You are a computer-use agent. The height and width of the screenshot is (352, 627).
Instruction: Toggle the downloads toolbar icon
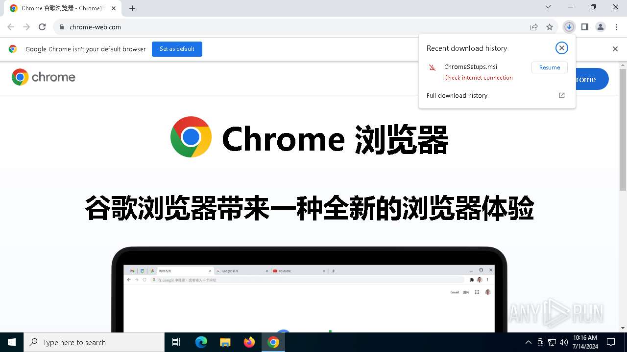point(569,27)
